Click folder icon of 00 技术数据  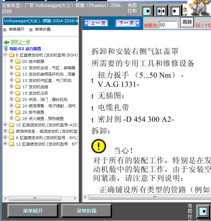coord(18,61)
